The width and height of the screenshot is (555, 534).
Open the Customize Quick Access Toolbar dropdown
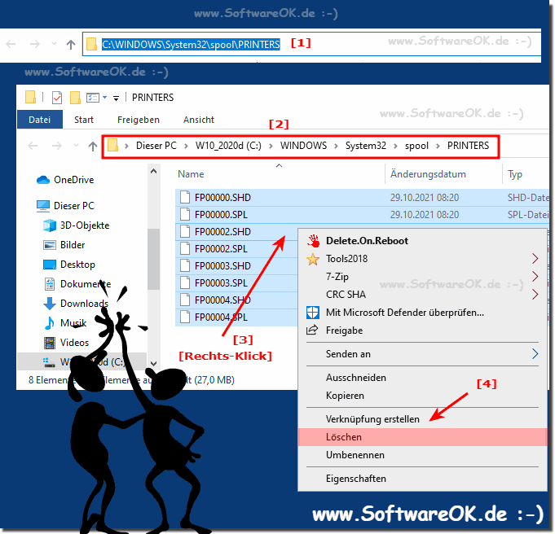[116, 98]
